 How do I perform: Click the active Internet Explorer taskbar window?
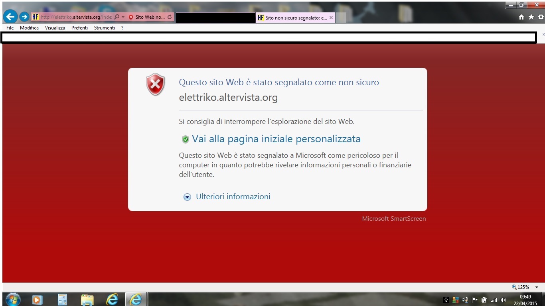coord(136,299)
